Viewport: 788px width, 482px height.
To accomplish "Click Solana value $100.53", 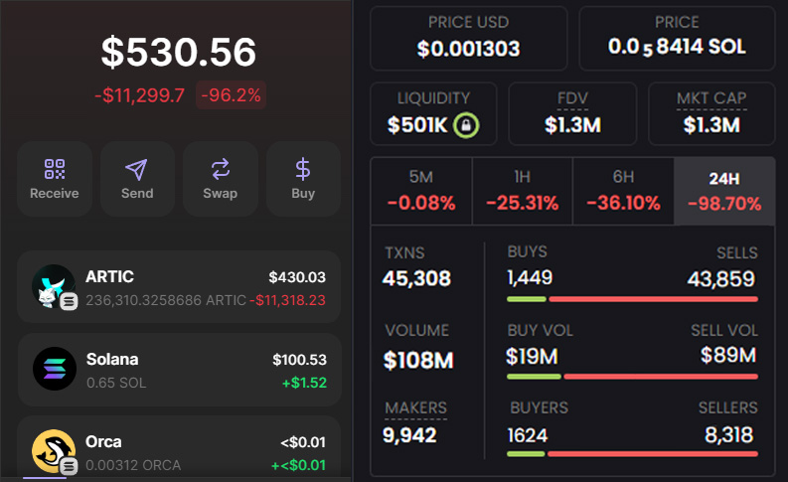I will [x=299, y=360].
